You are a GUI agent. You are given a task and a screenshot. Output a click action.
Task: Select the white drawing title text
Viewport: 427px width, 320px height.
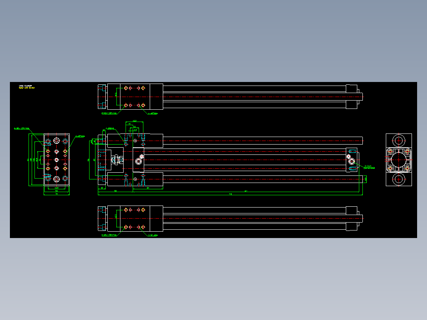(x=25, y=86)
